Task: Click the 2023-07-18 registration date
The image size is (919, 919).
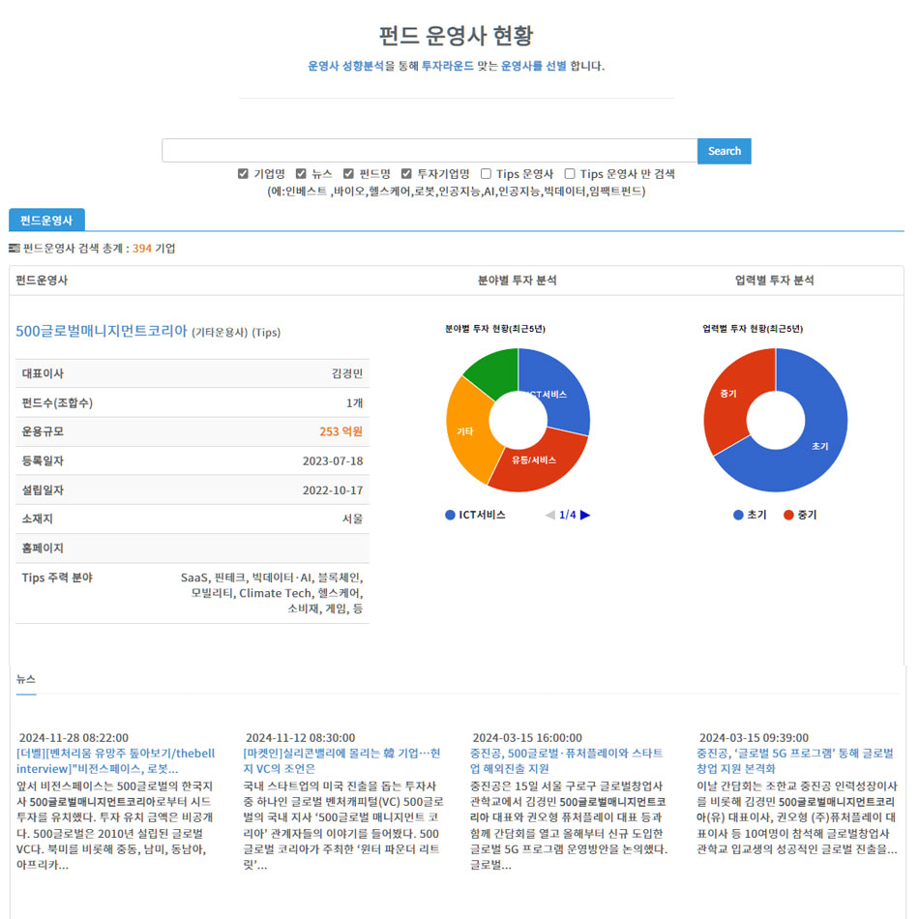Action: coord(333,461)
